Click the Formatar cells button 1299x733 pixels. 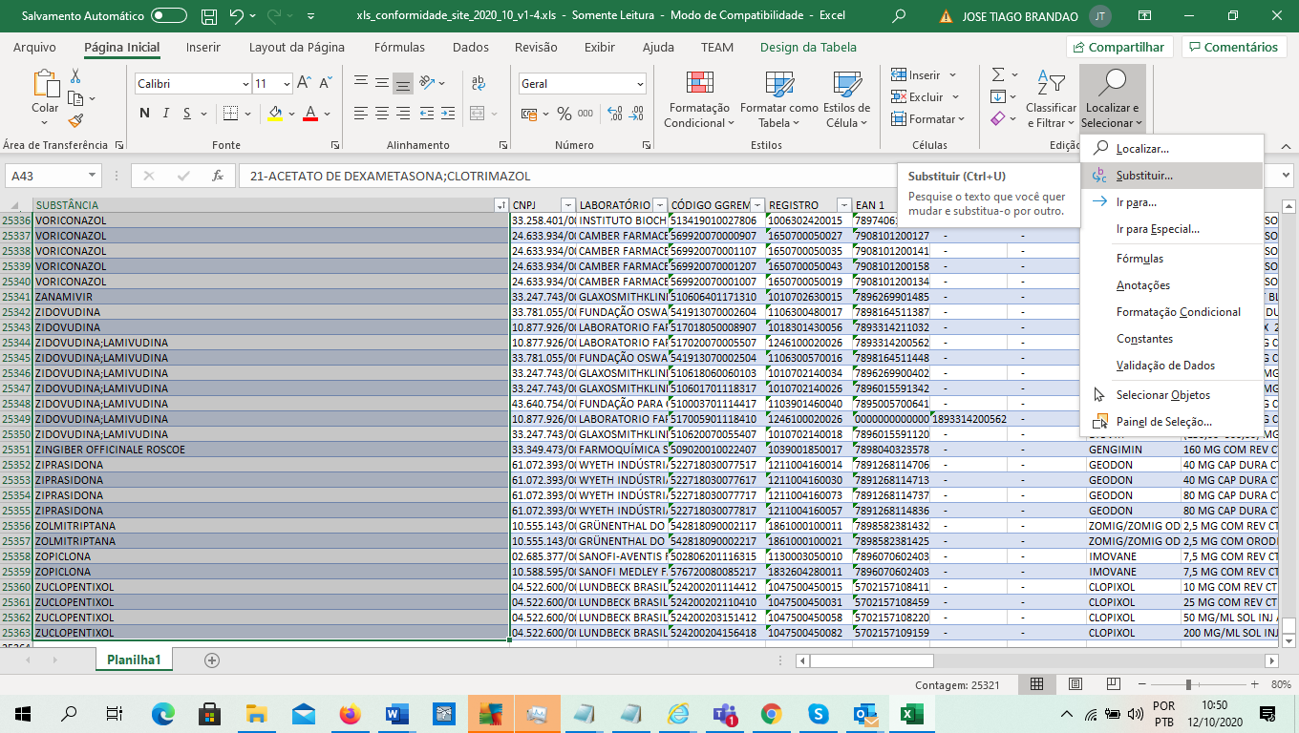(927, 119)
